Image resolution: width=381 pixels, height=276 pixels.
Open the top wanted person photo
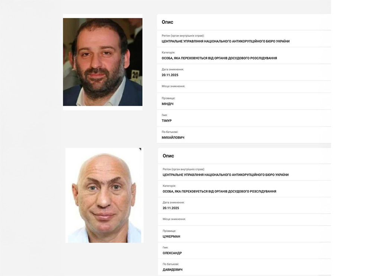click(x=103, y=62)
